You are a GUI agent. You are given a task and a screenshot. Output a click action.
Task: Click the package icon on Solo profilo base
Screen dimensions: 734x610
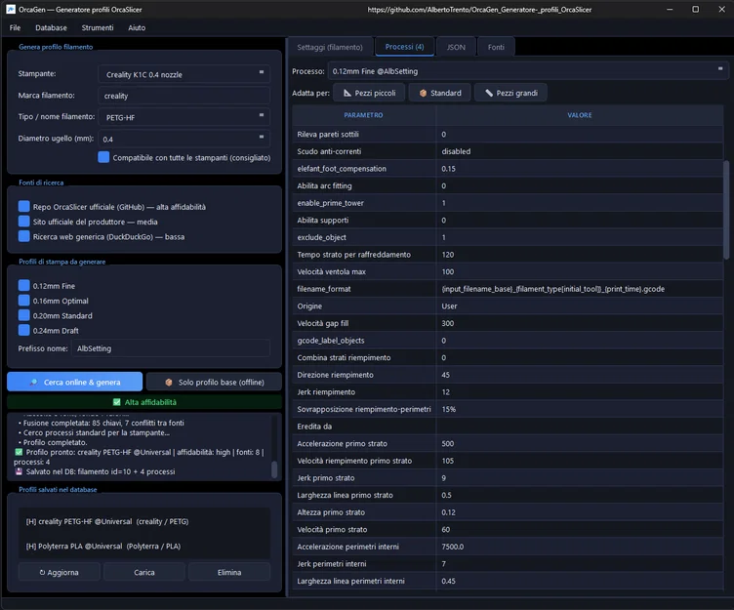169,382
